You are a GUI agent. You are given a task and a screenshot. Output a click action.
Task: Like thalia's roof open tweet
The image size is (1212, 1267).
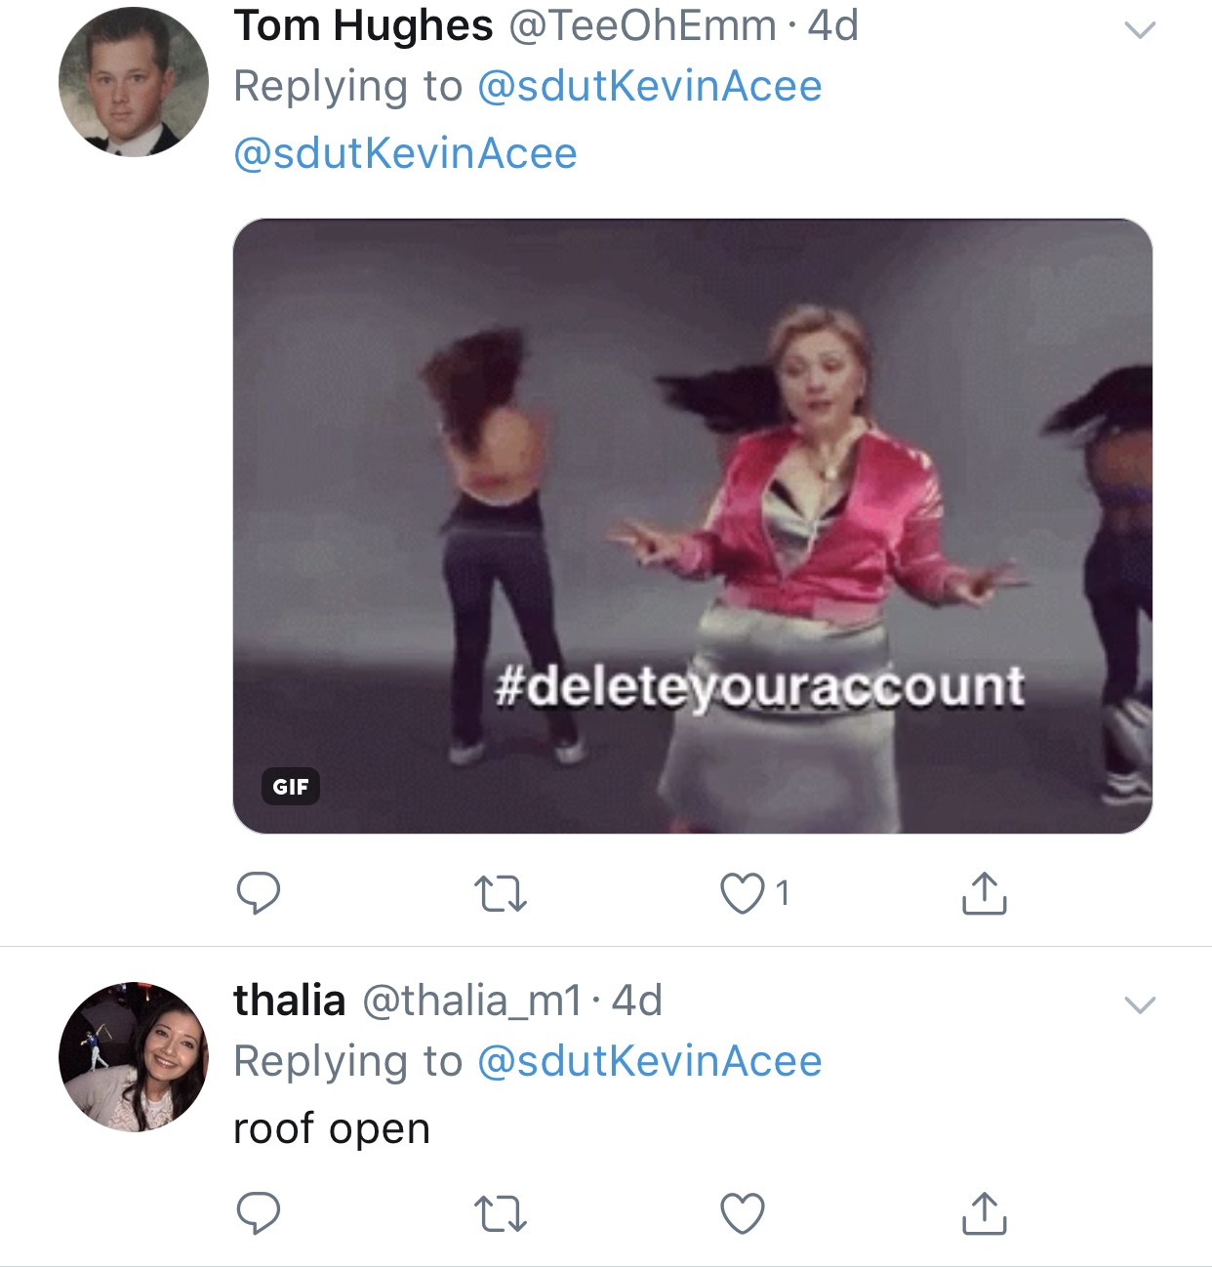tap(742, 1213)
